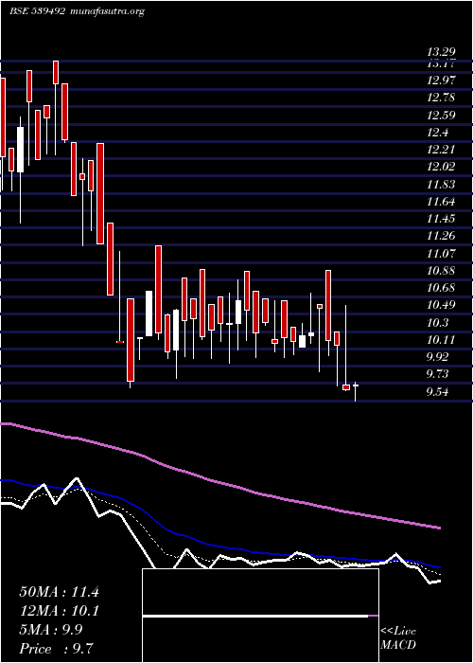
Task: Click the <<Live MACD label
Action: point(398,638)
